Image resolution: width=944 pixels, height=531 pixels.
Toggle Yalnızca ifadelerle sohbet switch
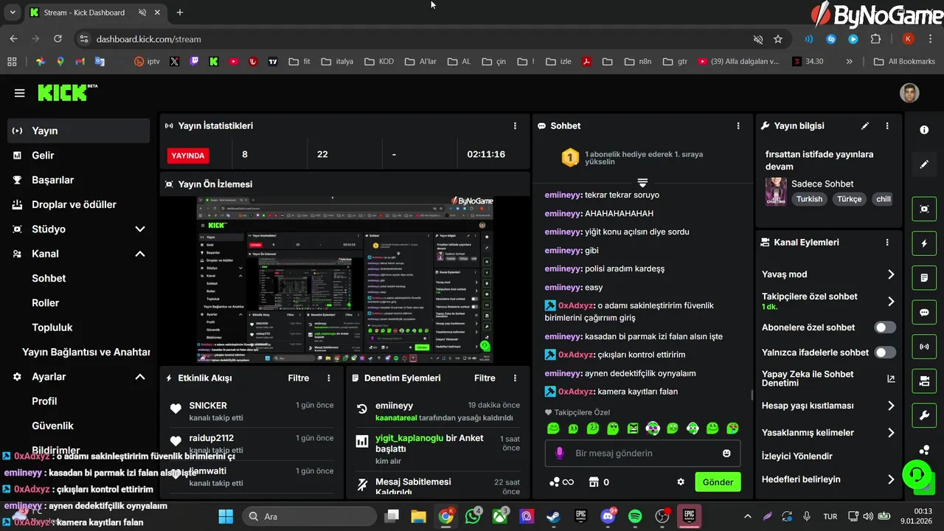tap(885, 353)
